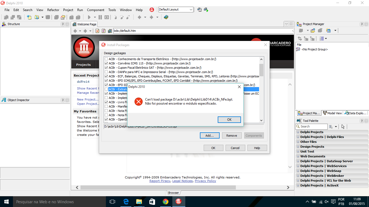Screen dimensions: 369x207
Task: Click the red Embarcadero icon beside Help menu
Action: (152, 10)
